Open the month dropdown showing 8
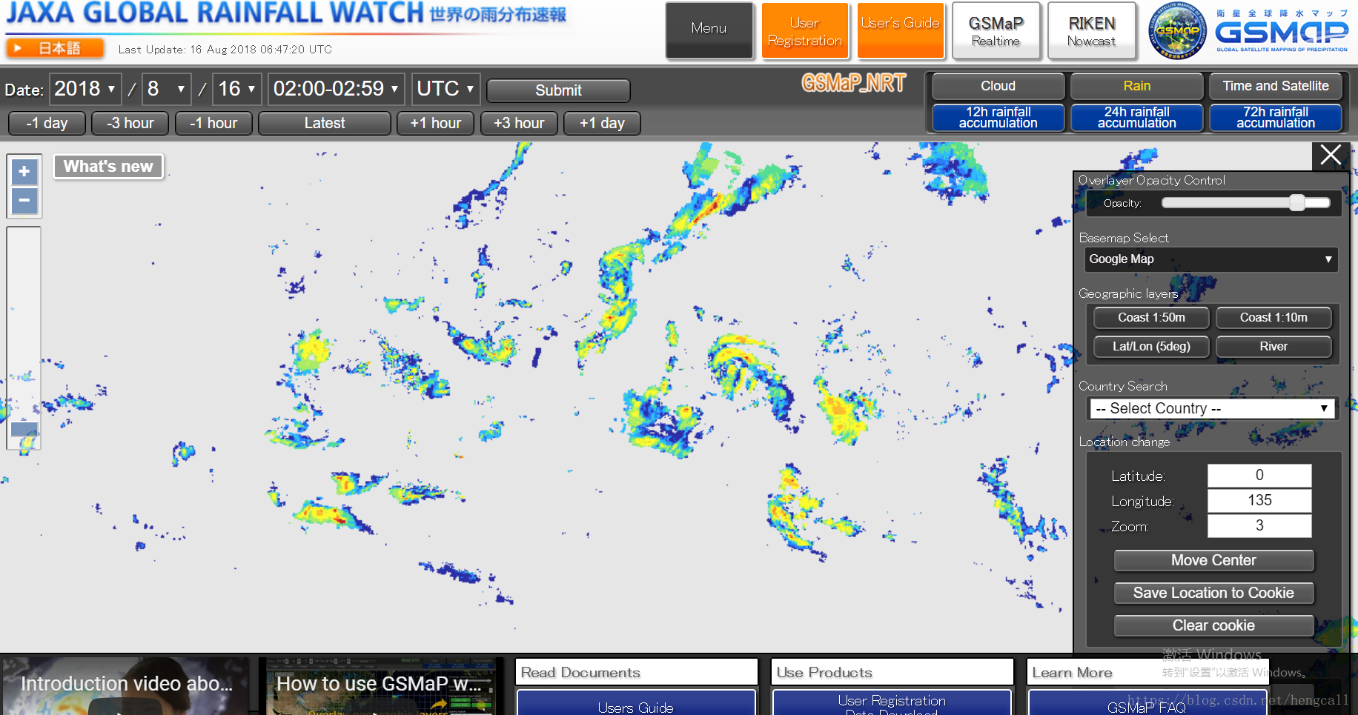 [167, 89]
